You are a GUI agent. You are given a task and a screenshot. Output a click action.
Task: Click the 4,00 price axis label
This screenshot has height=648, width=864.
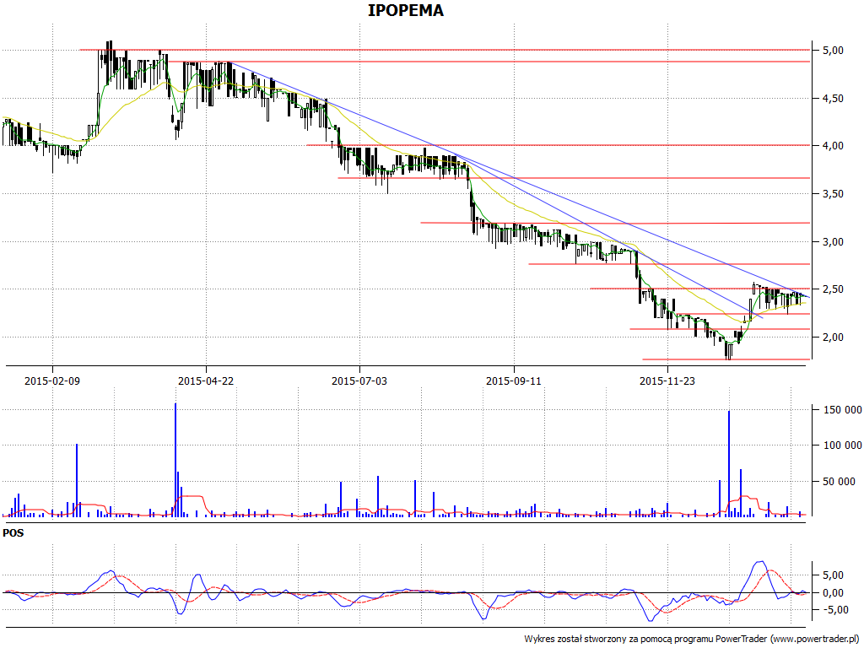(x=833, y=145)
